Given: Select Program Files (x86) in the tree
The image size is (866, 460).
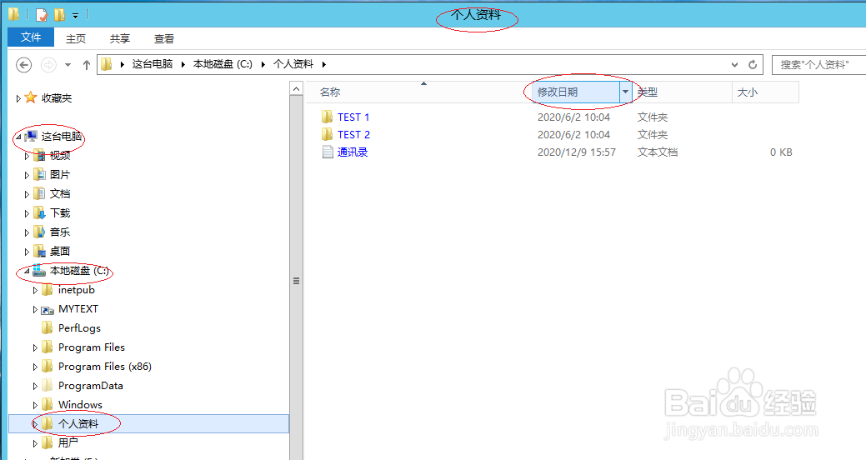Looking at the screenshot, I should pyautogui.click(x=105, y=367).
